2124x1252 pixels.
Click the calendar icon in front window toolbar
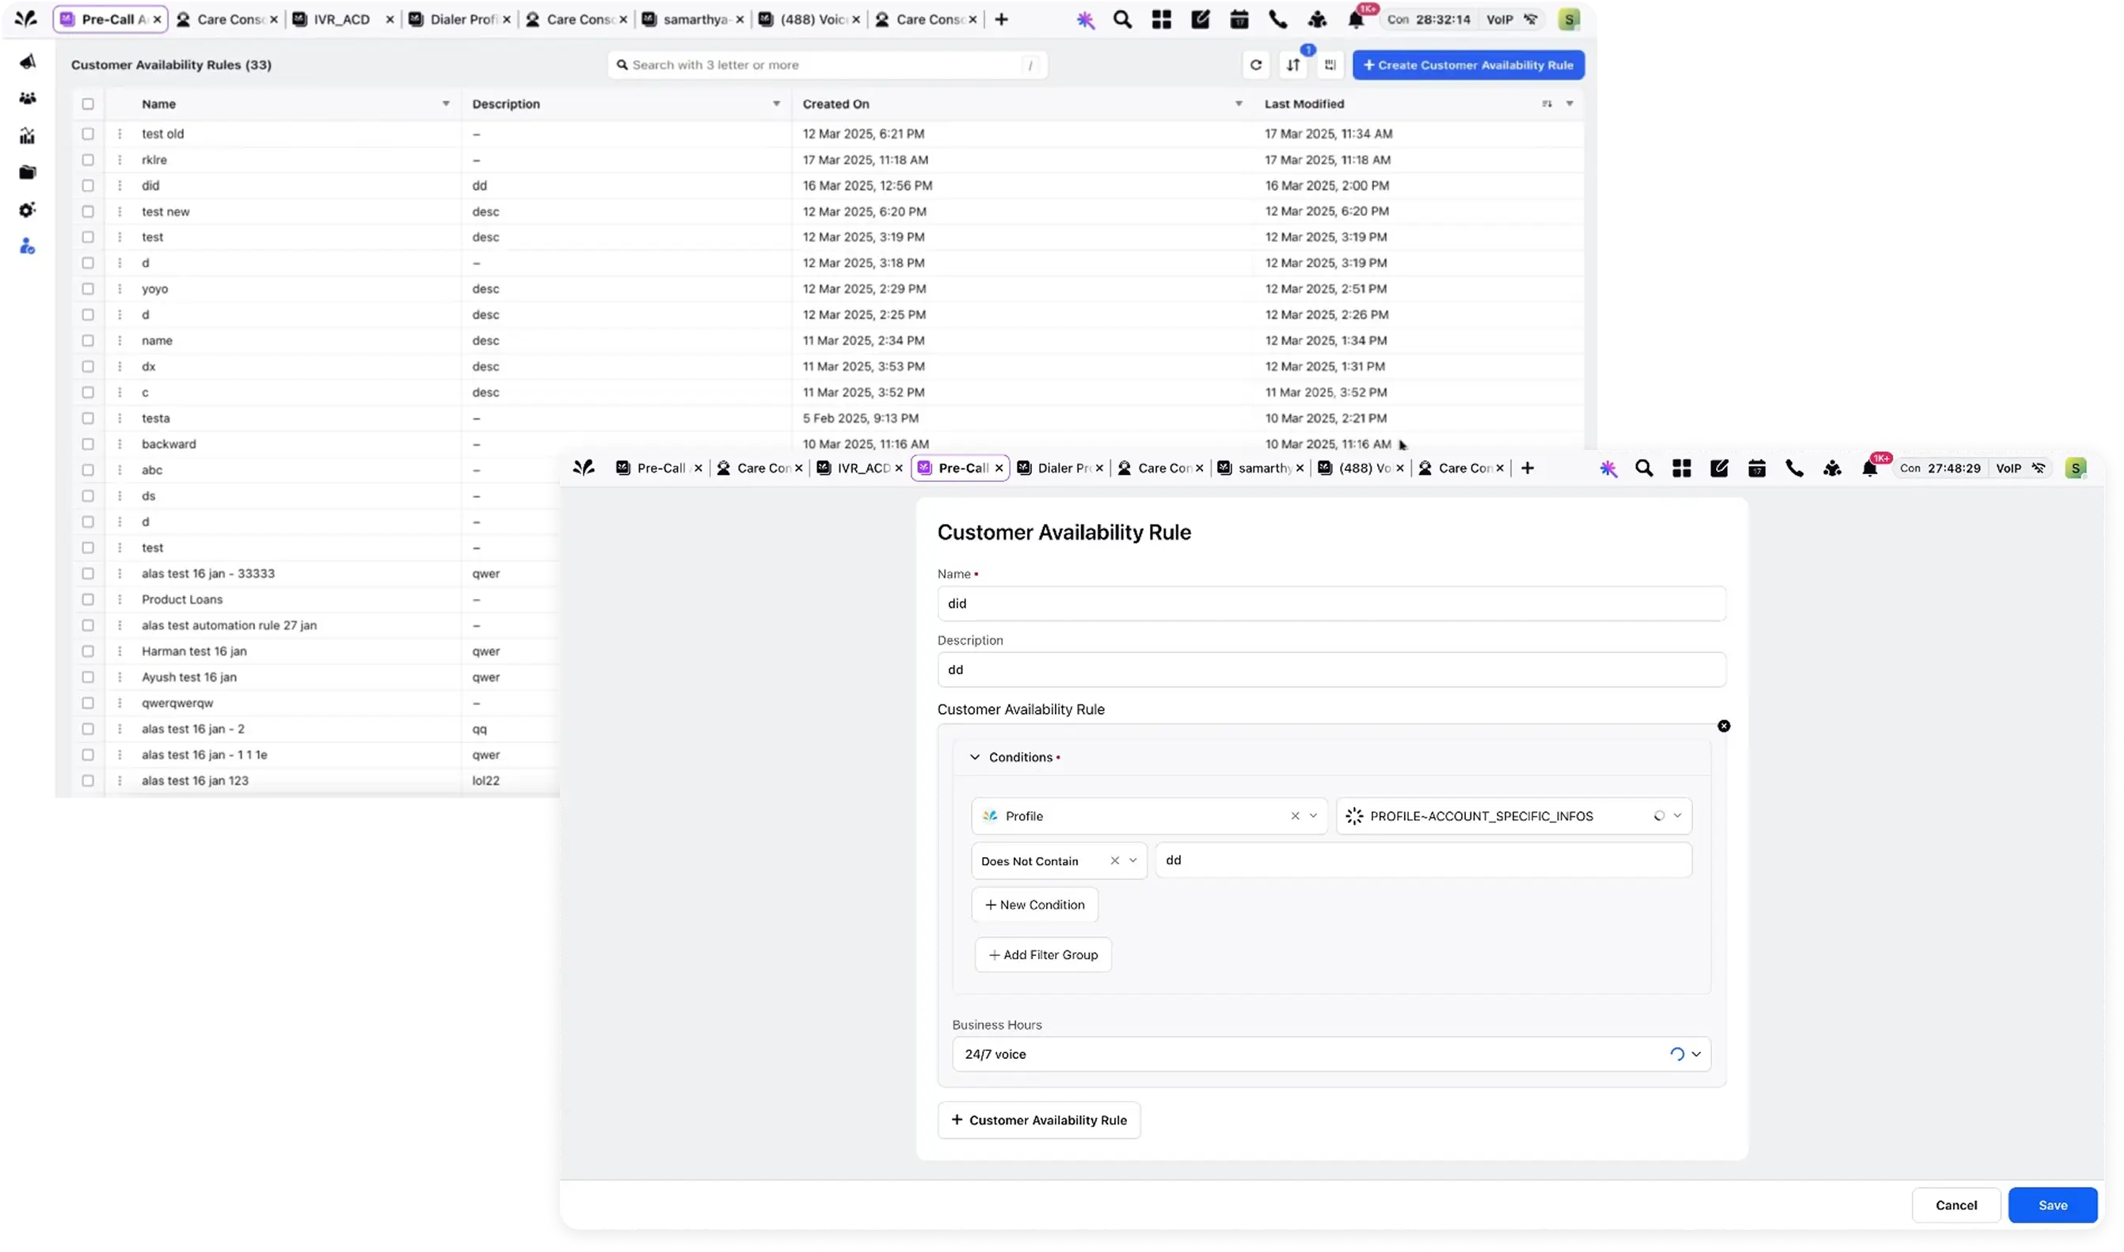pos(1757,469)
